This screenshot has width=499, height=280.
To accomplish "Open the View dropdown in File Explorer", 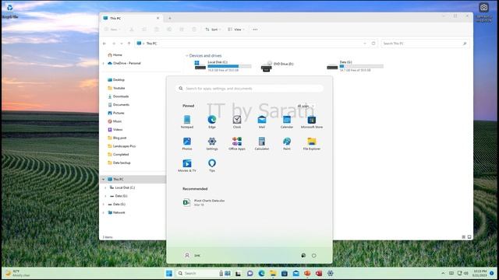I will click(236, 30).
